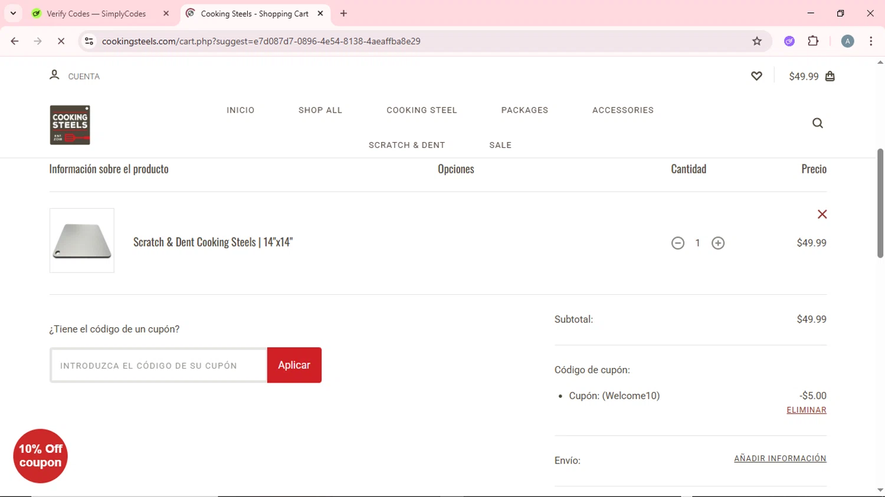The image size is (885, 497).
Task: Click the Aplicar coupon button
Action: 294,365
